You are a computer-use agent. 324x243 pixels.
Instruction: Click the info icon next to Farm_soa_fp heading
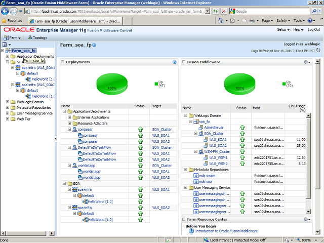[94, 46]
